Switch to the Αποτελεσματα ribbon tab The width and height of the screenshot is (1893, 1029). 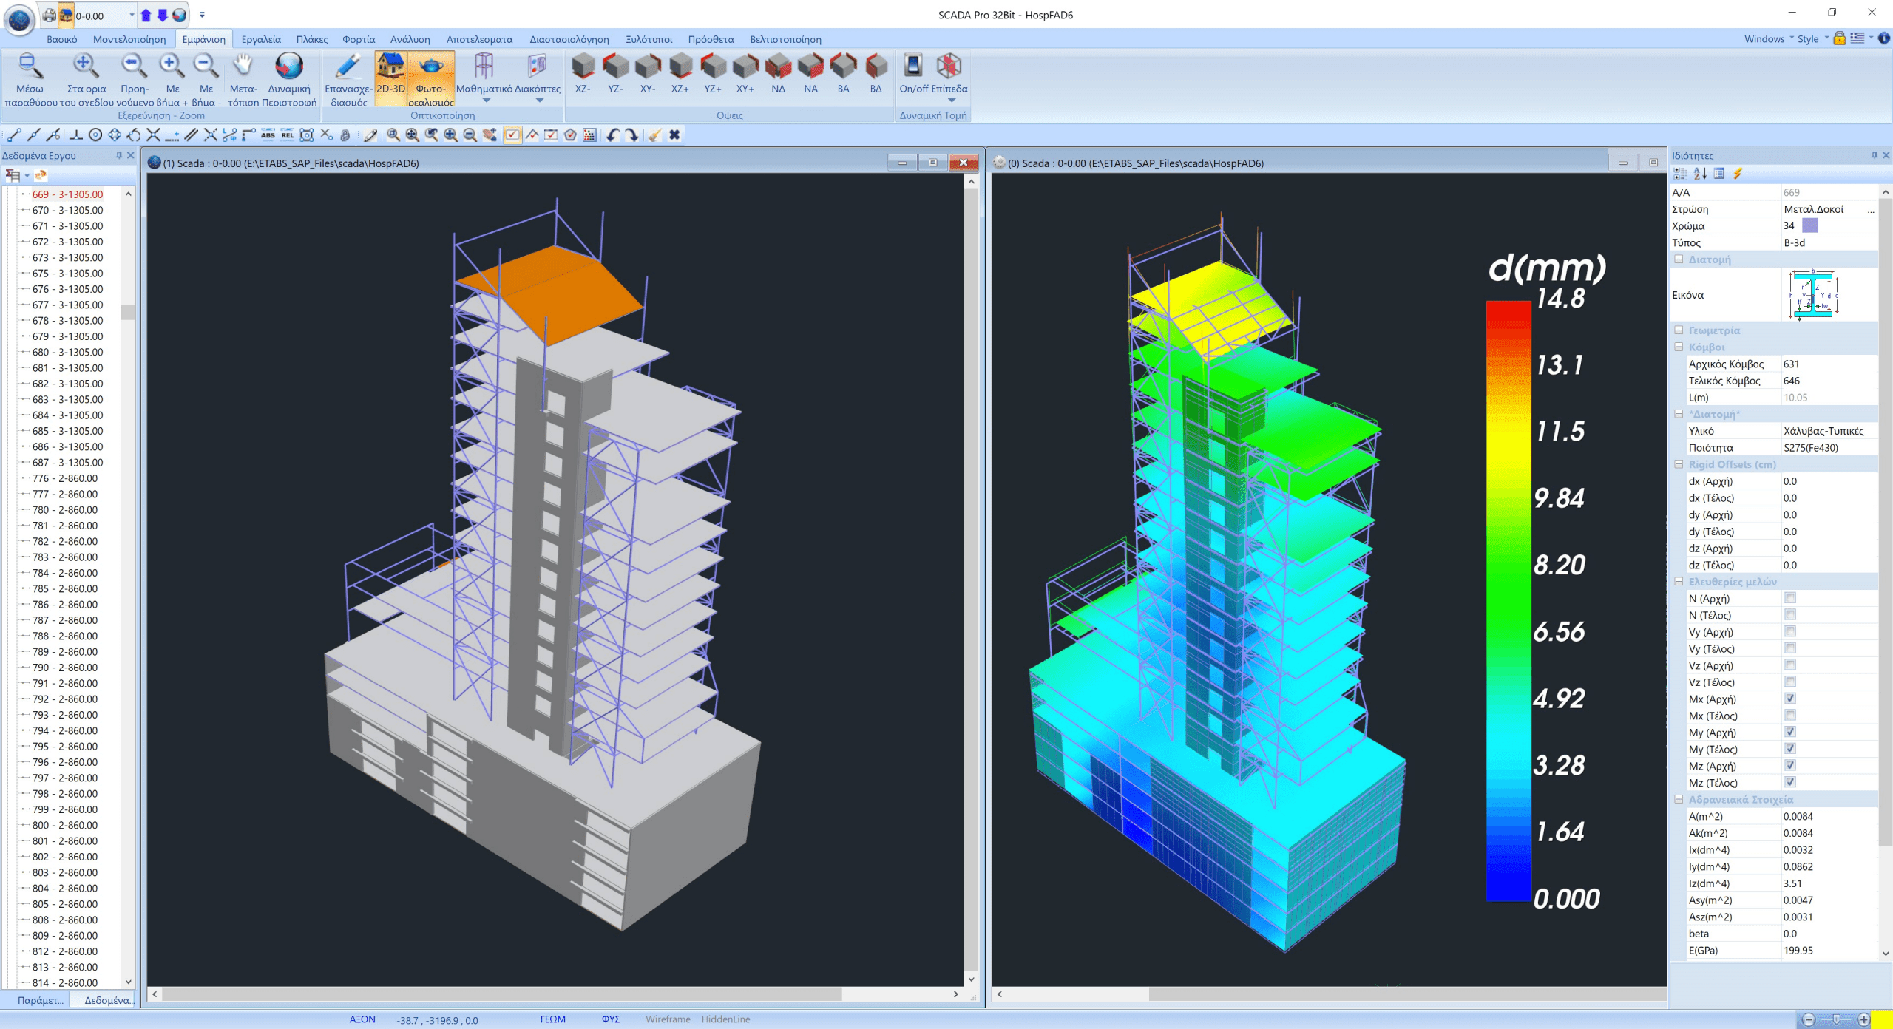(479, 39)
